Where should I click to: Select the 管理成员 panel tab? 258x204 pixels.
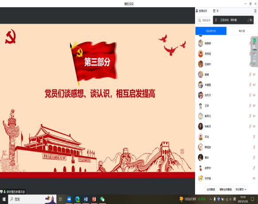pyautogui.click(x=207, y=11)
